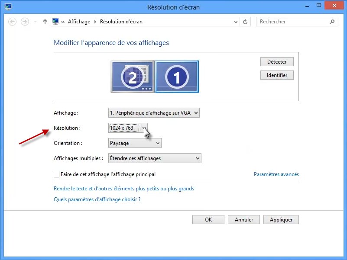This screenshot has height=260, width=347.
Task: Click the Back navigation arrow
Action: [13, 22]
